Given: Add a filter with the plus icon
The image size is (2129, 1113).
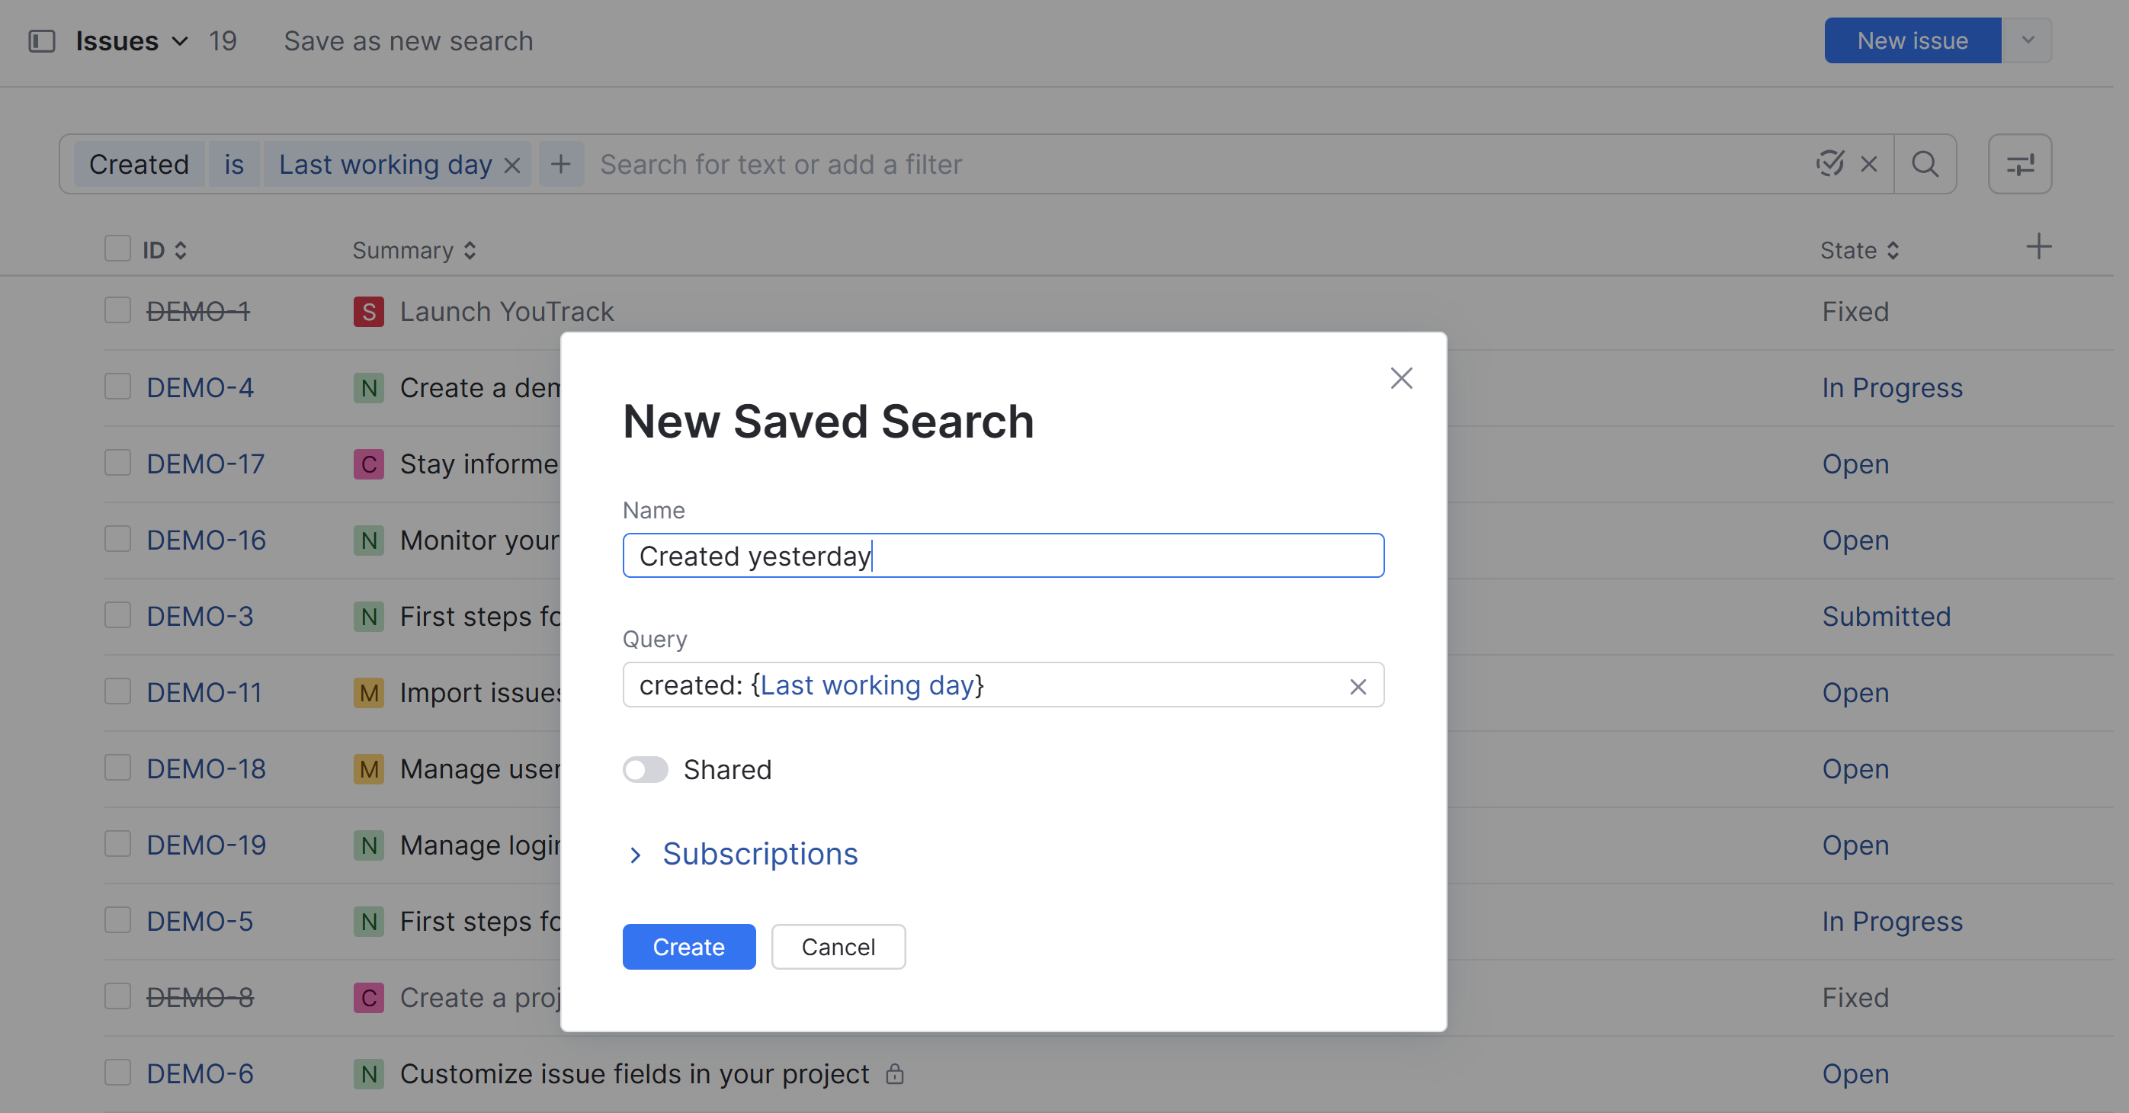Looking at the screenshot, I should [560, 165].
